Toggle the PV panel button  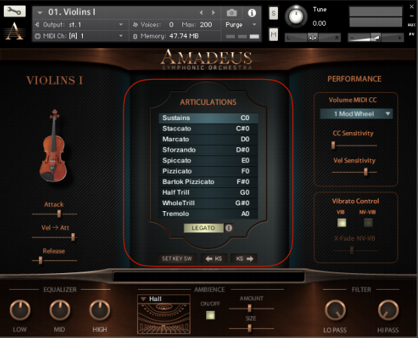pos(412,34)
